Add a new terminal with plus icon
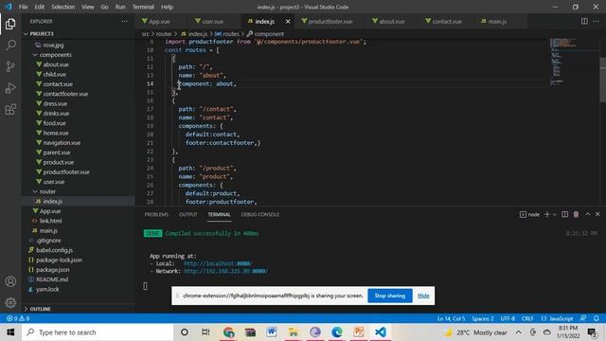 tap(547, 214)
